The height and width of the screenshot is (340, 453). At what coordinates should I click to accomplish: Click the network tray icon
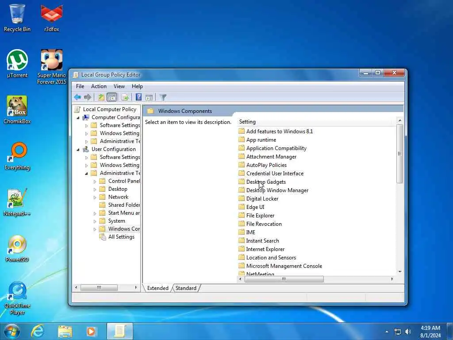point(398,332)
